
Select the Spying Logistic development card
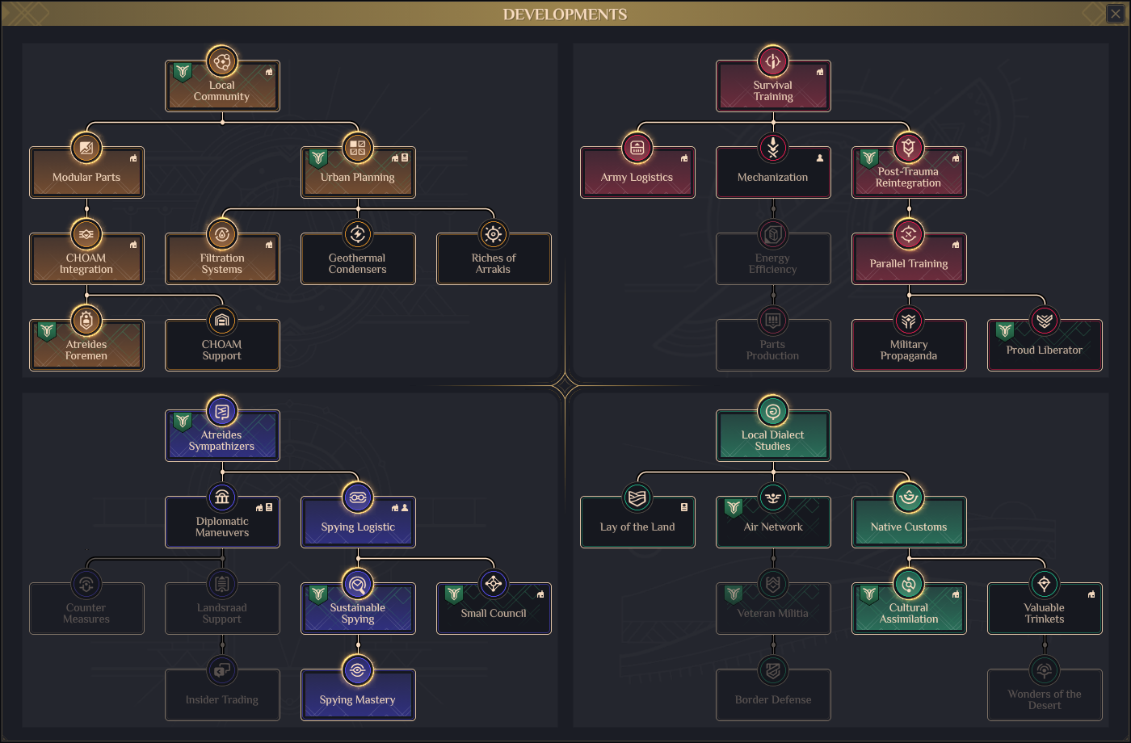tap(358, 522)
